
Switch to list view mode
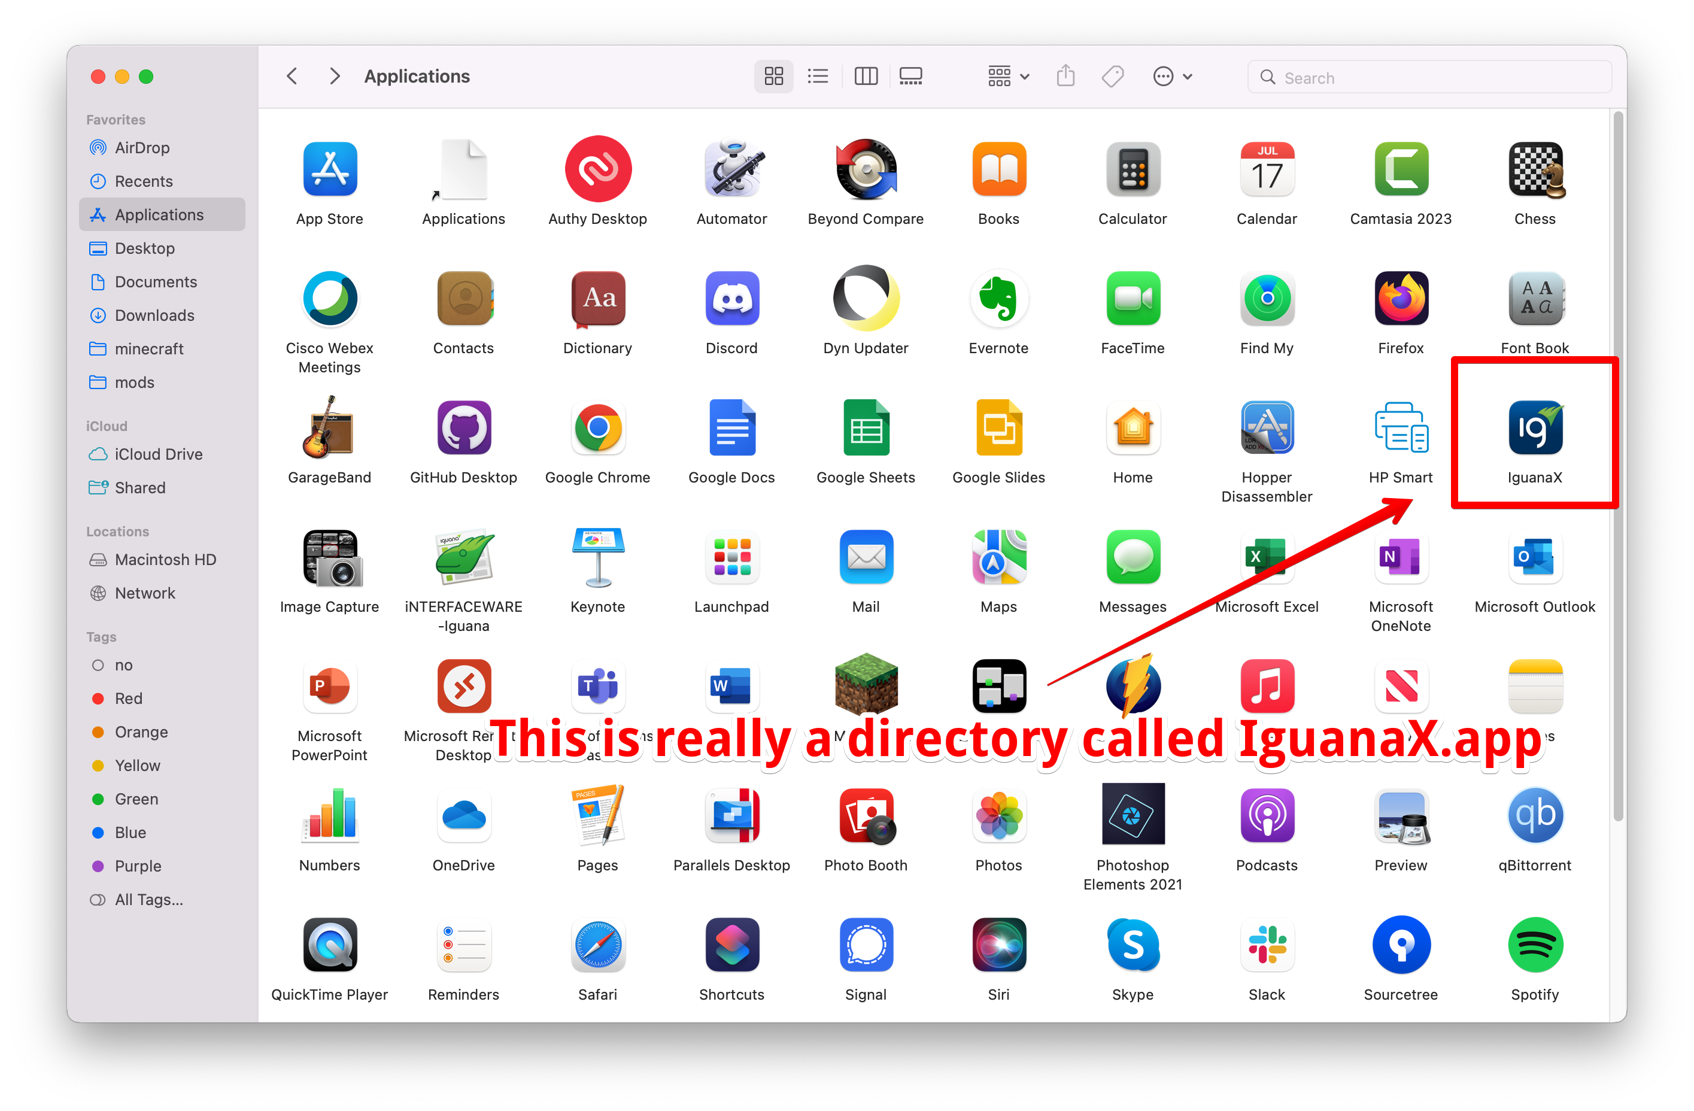[x=818, y=76]
